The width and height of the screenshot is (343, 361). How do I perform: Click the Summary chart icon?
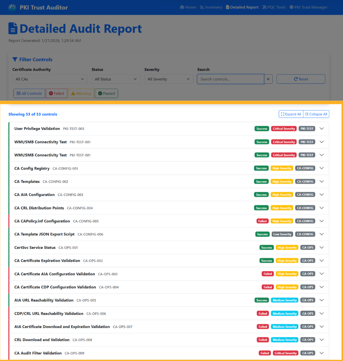[201, 7]
